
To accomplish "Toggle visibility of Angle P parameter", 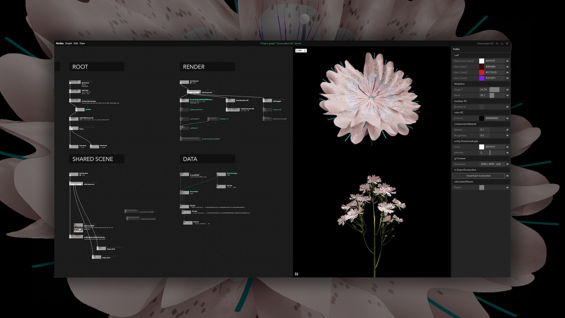I will click(x=507, y=90).
